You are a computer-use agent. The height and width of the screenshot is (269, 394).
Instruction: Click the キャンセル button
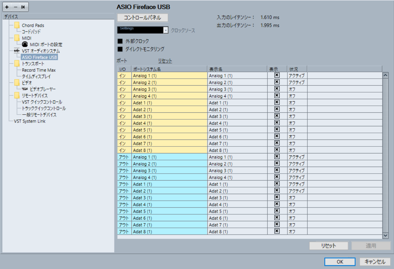point(375,262)
